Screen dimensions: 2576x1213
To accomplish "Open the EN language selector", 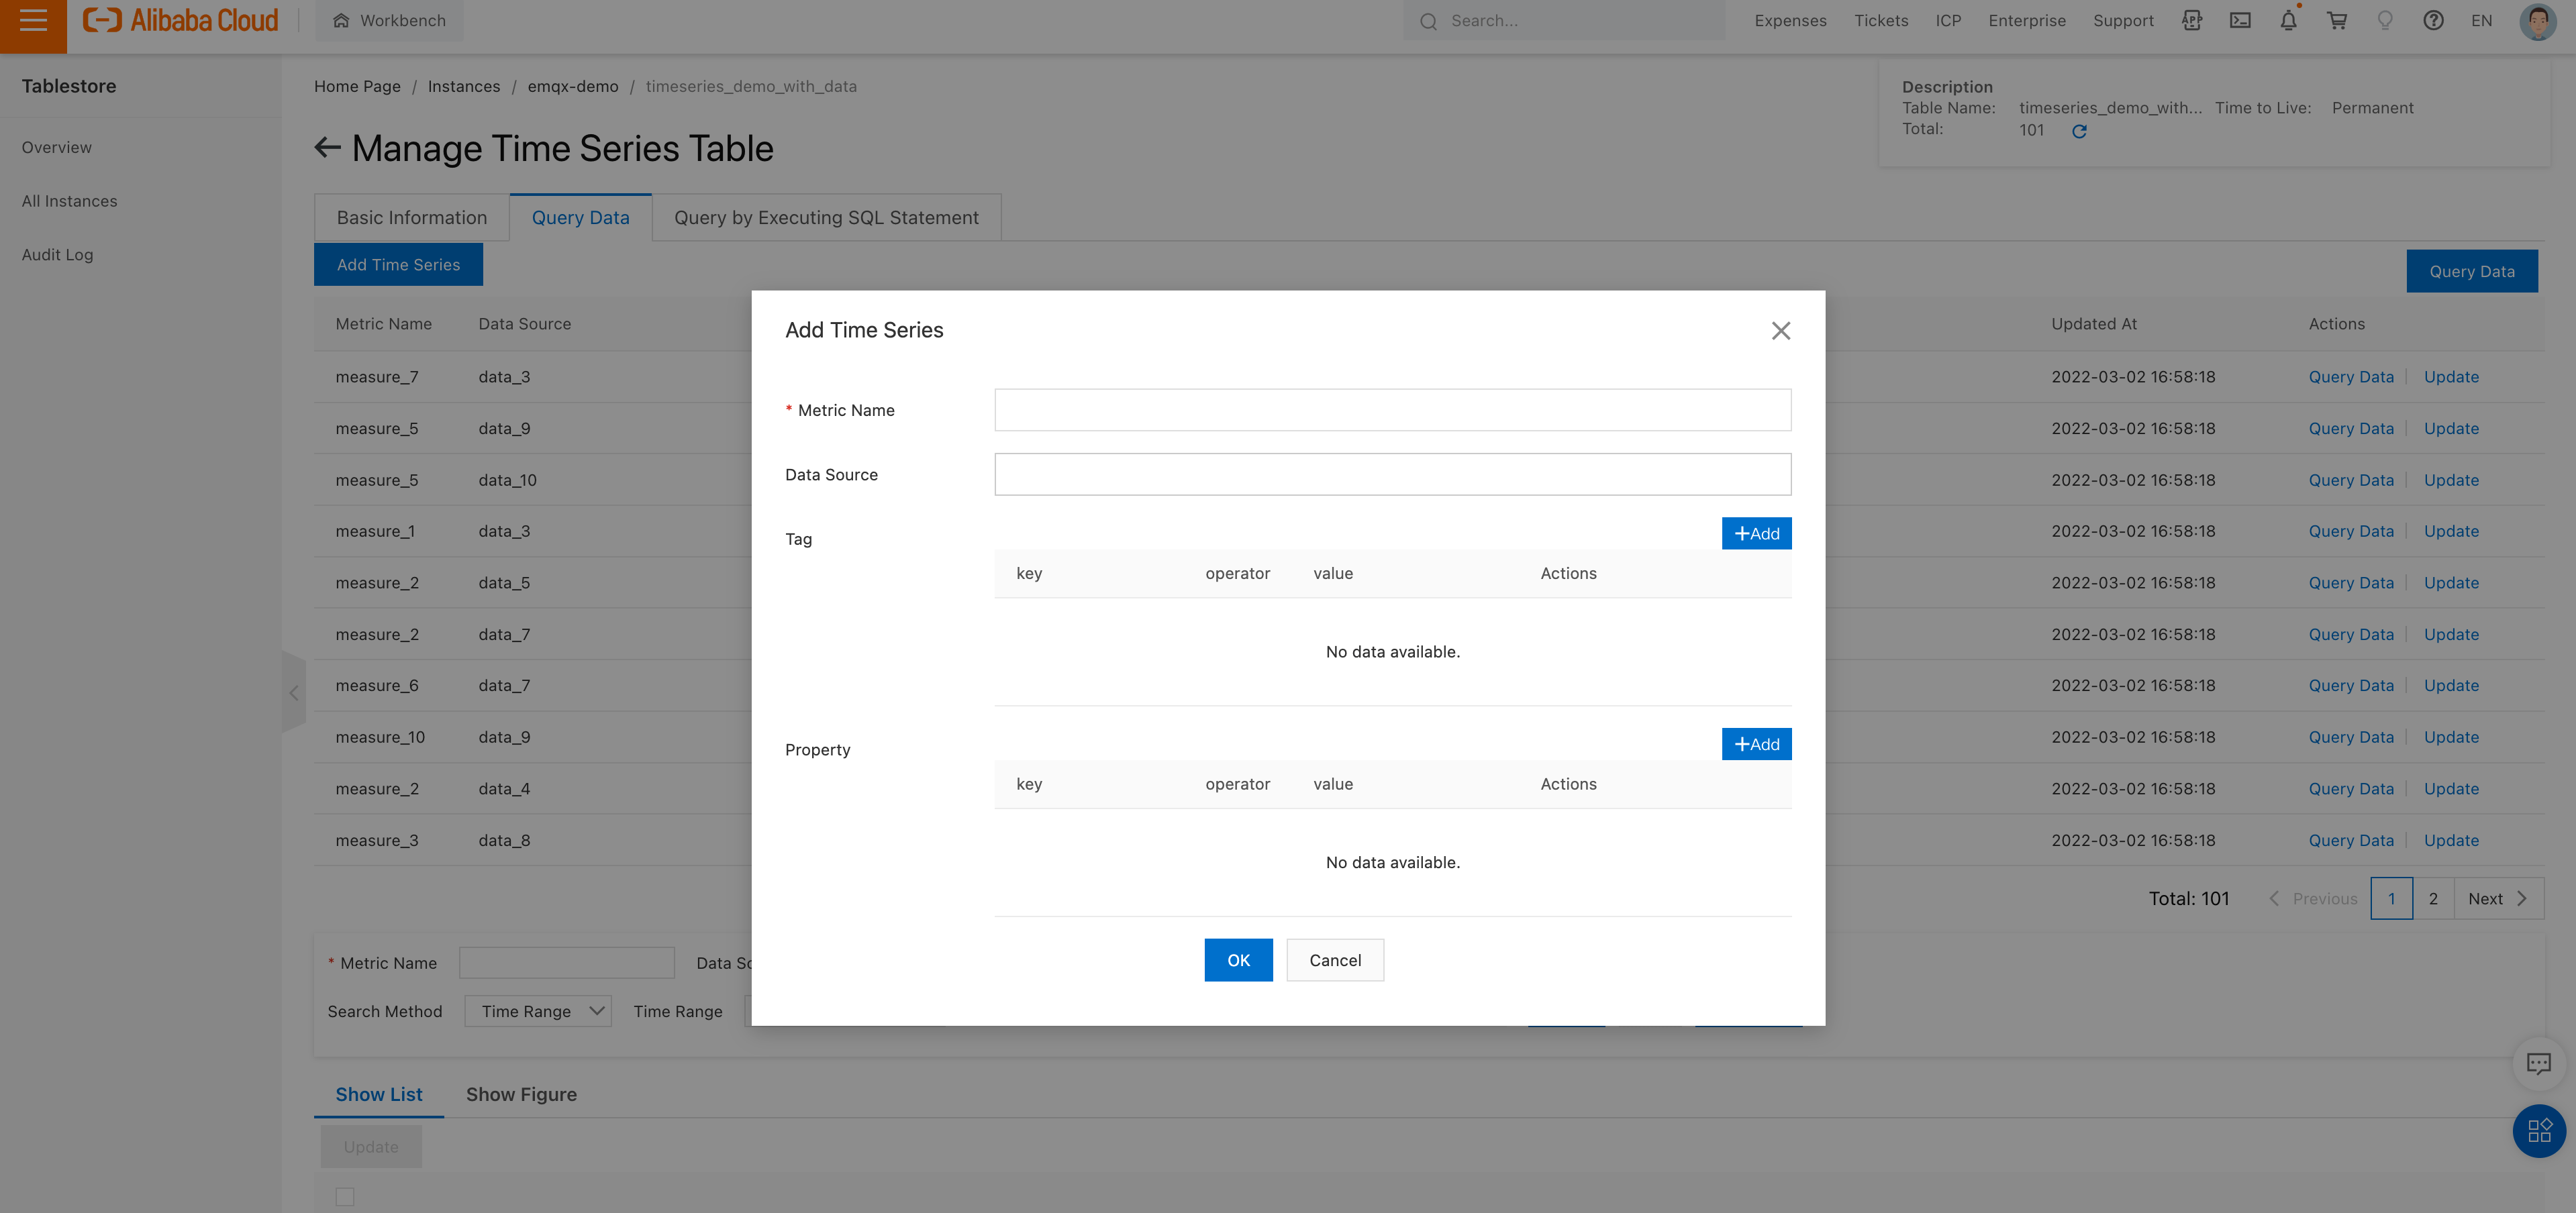I will (x=2481, y=21).
